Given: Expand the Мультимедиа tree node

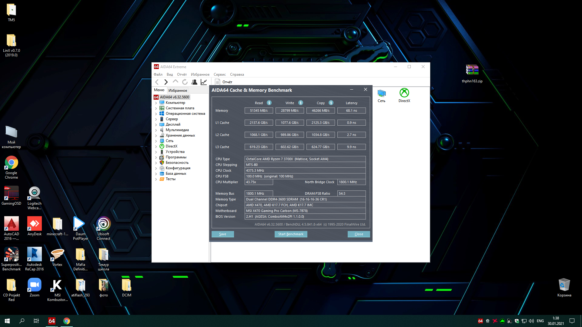Looking at the screenshot, I should [156, 130].
